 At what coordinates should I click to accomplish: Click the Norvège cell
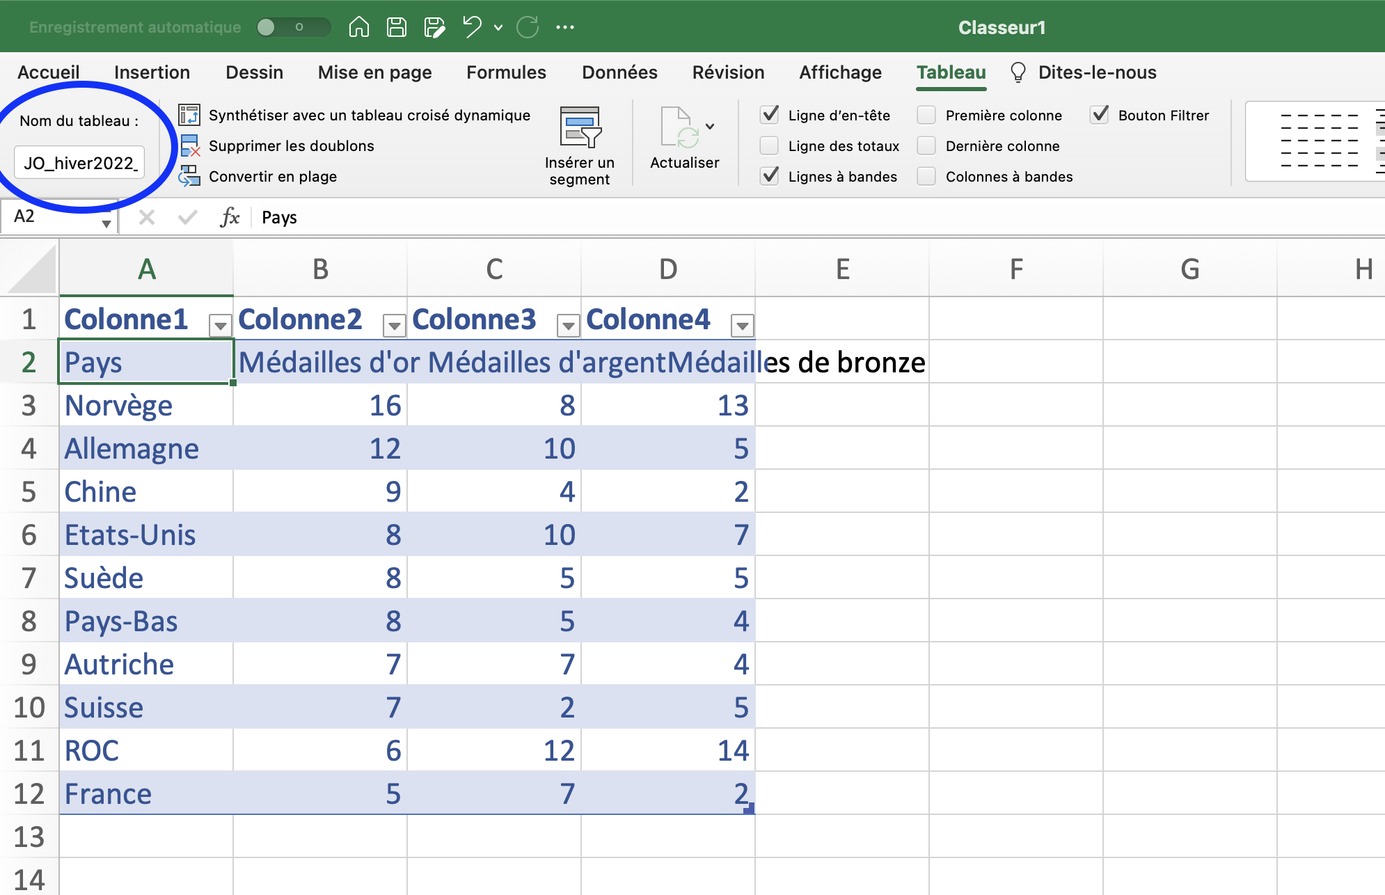(x=146, y=405)
